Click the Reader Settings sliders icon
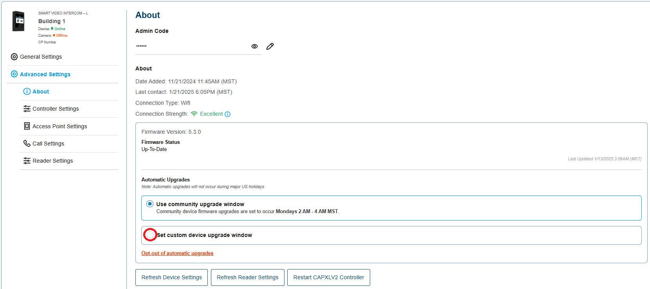The image size is (650, 289). point(27,161)
